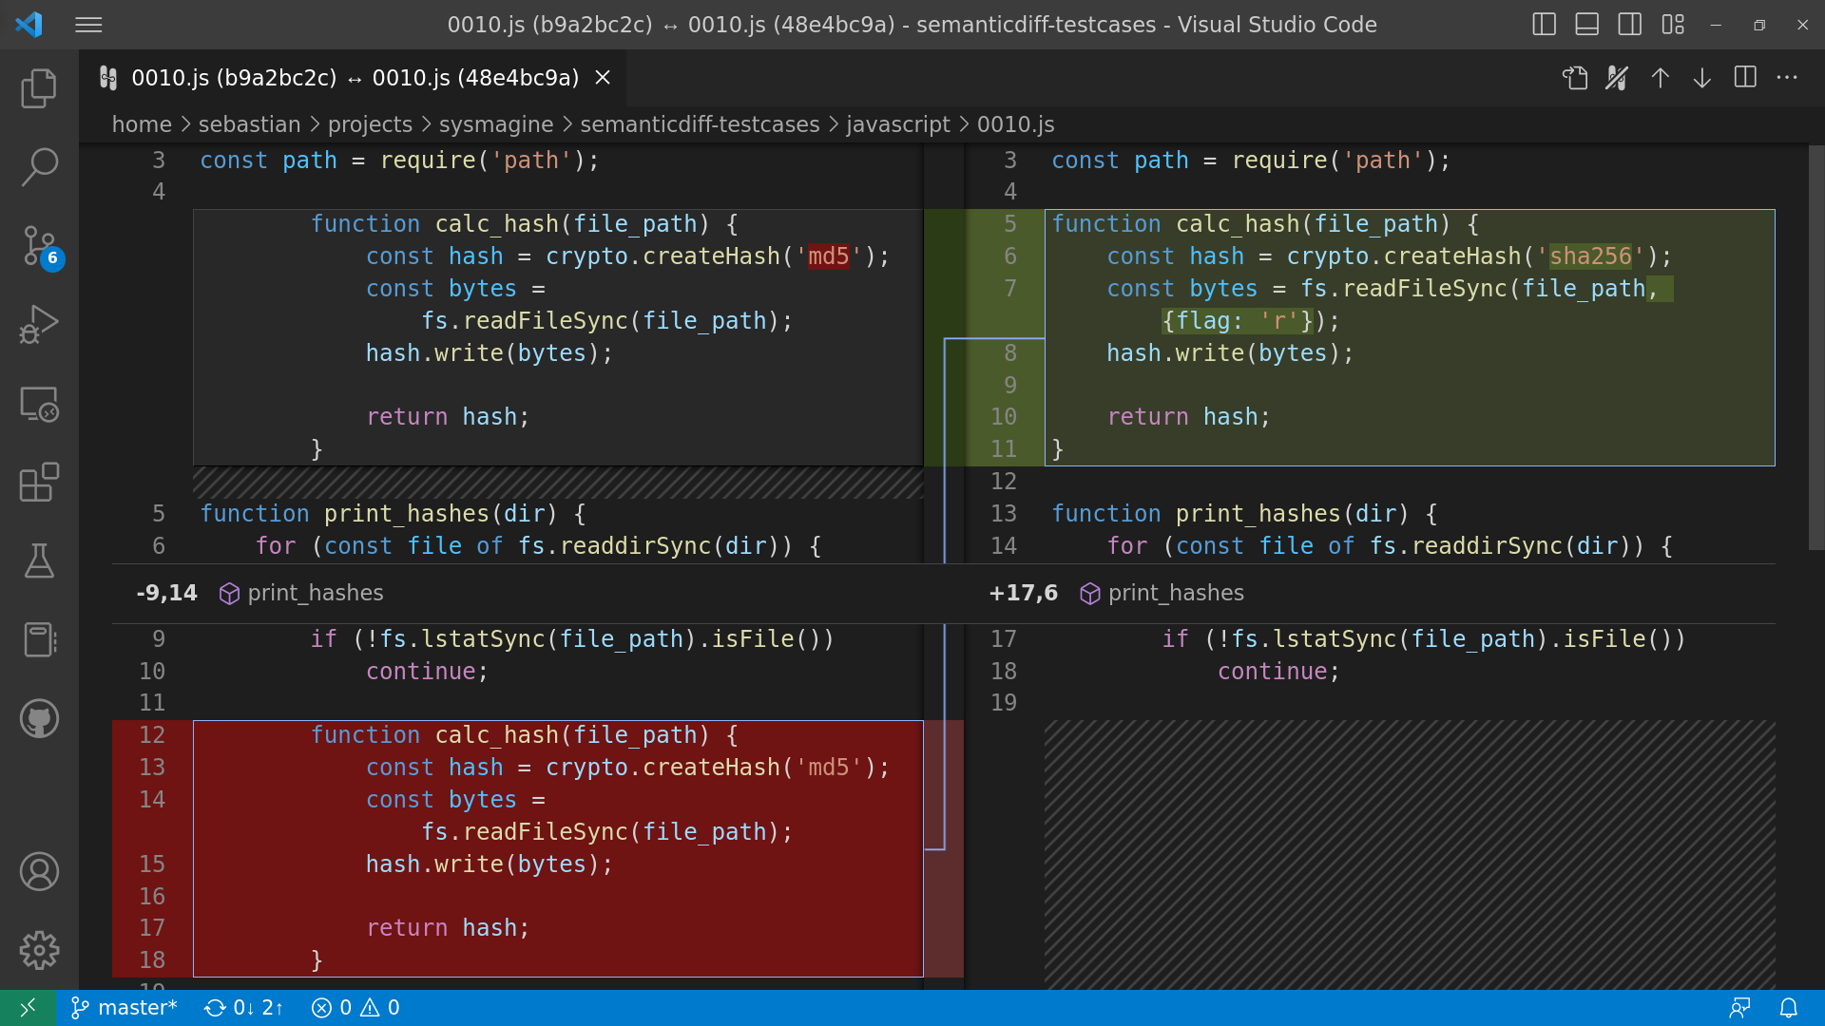Open the Search view icon
This screenshot has height=1026, width=1825.
[x=39, y=166]
